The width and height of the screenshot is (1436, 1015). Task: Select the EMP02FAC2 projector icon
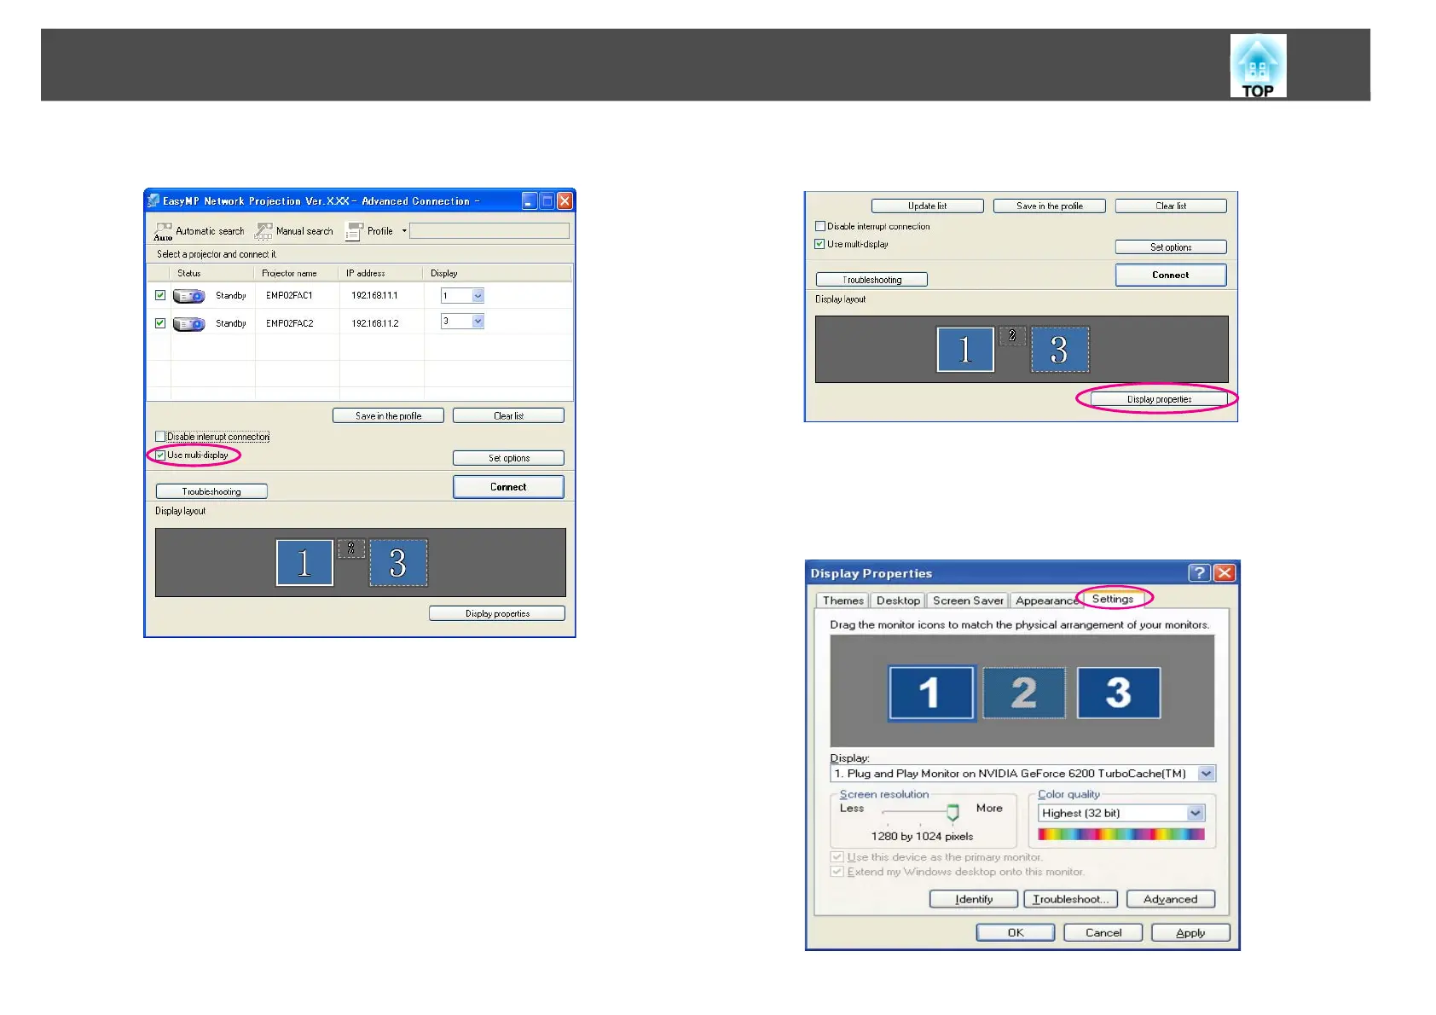coord(188,324)
